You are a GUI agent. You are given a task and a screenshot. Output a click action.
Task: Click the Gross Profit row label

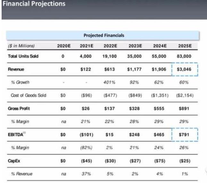(x=19, y=109)
